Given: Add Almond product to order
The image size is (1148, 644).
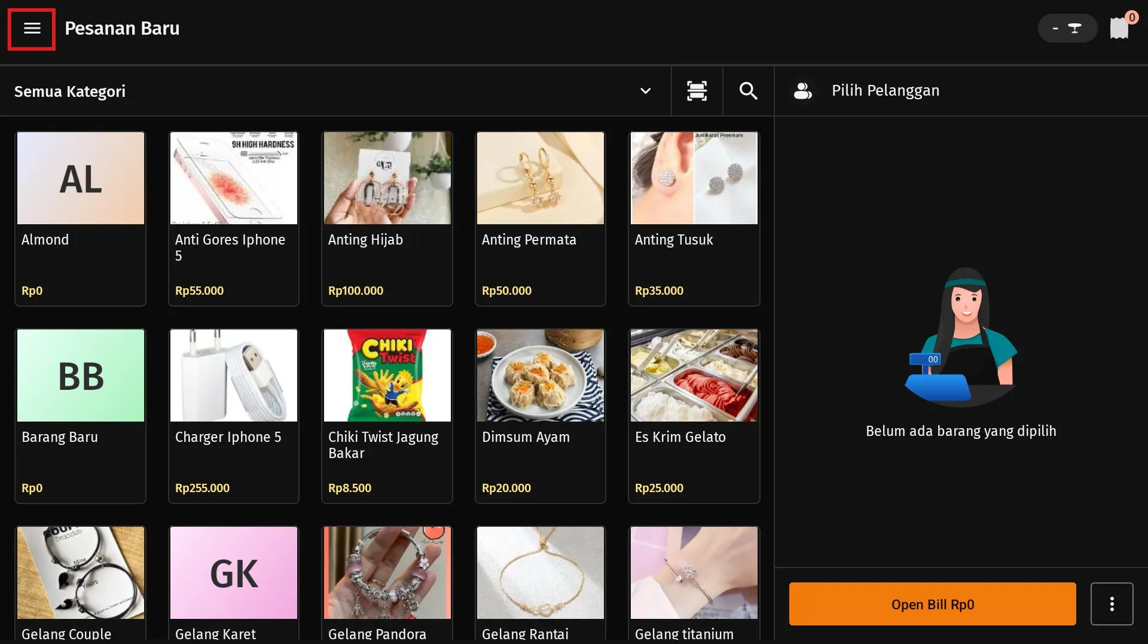Looking at the screenshot, I should (81, 218).
